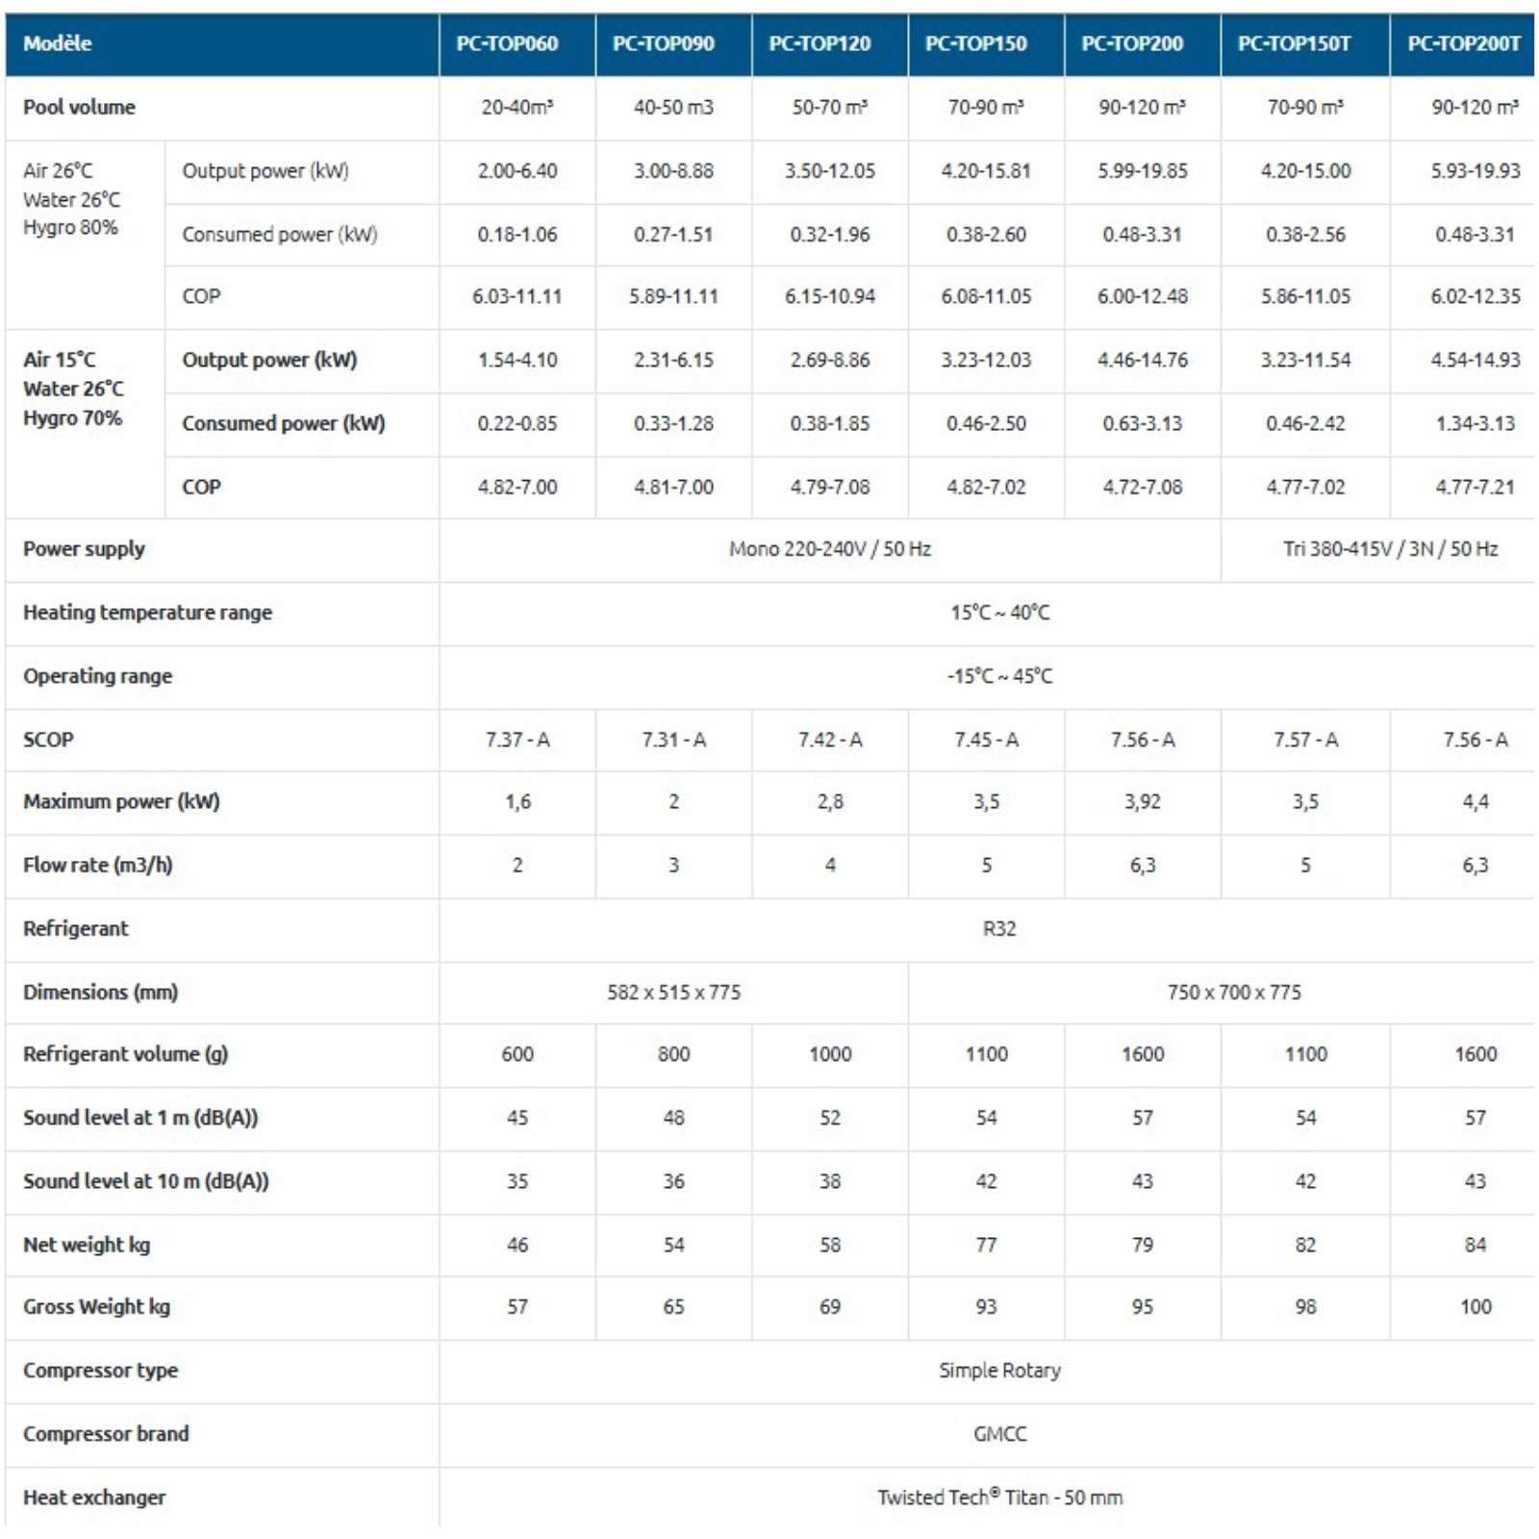Click the Modèle column header
Viewport: 1539px width, 1539px height.
(x=58, y=43)
